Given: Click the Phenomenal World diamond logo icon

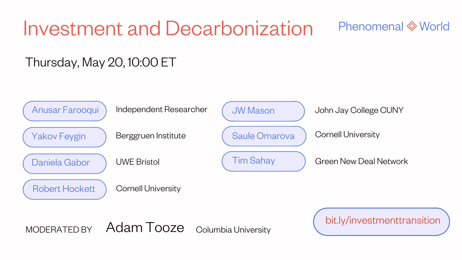Looking at the screenshot, I should [x=411, y=26].
